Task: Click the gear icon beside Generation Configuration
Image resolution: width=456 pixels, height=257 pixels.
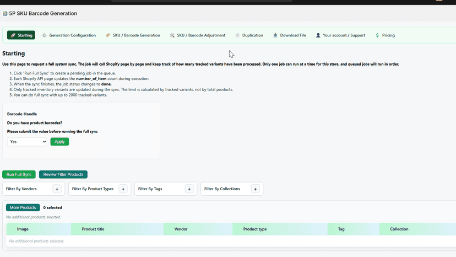Action: tap(44, 35)
